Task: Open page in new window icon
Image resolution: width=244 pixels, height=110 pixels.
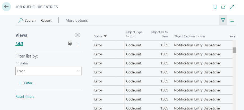Action: pos(223,7)
